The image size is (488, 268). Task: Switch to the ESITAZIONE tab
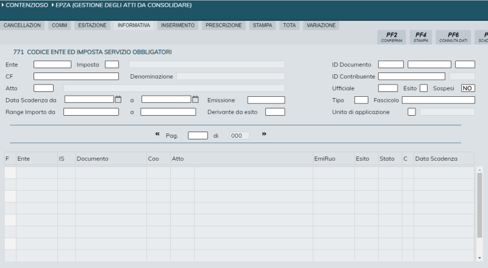pyautogui.click(x=93, y=26)
